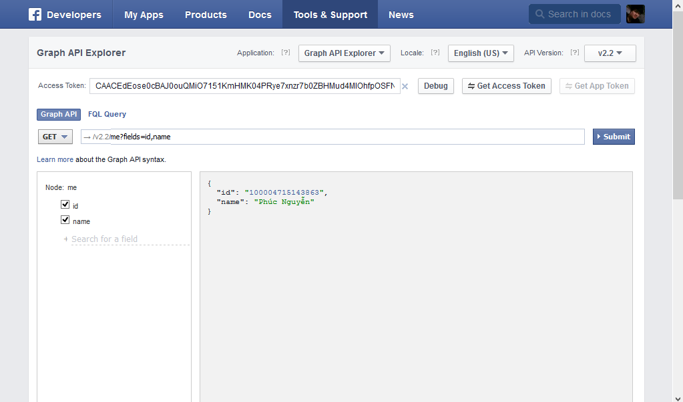Click the Get App Token button

[597, 86]
